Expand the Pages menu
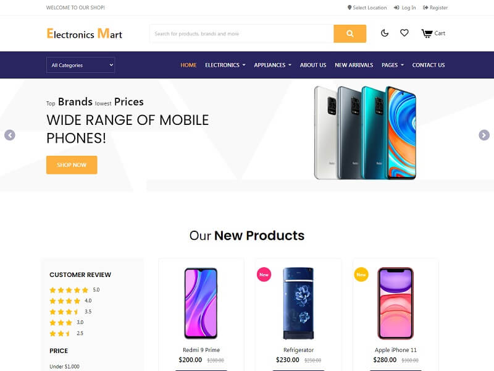494x371 pixels. pyautogui.click(x=393, y=65)
